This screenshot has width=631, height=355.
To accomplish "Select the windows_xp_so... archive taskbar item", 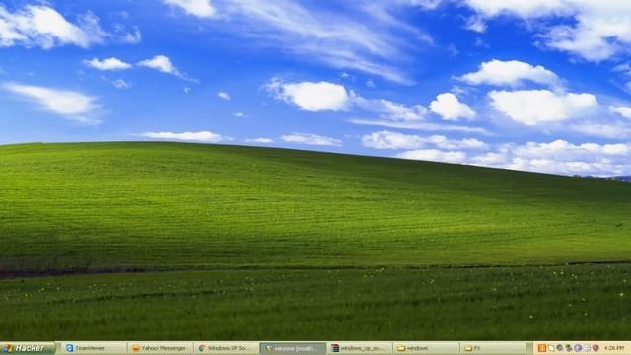I will (359, 348).
